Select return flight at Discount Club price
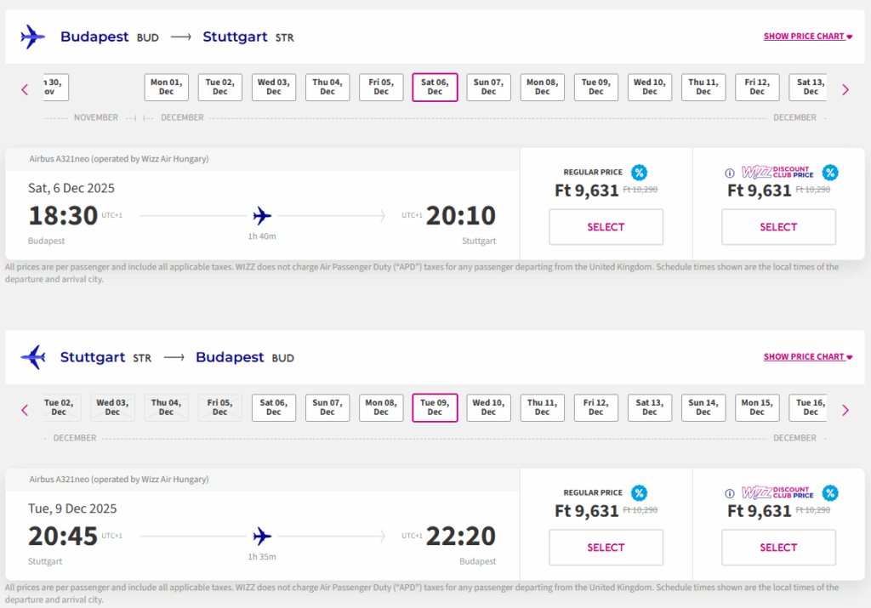871x608 pixels. [x=778, y=548]
